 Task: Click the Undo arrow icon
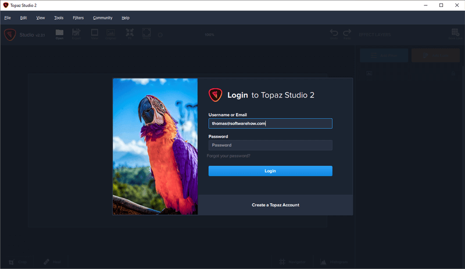(334, 34)
